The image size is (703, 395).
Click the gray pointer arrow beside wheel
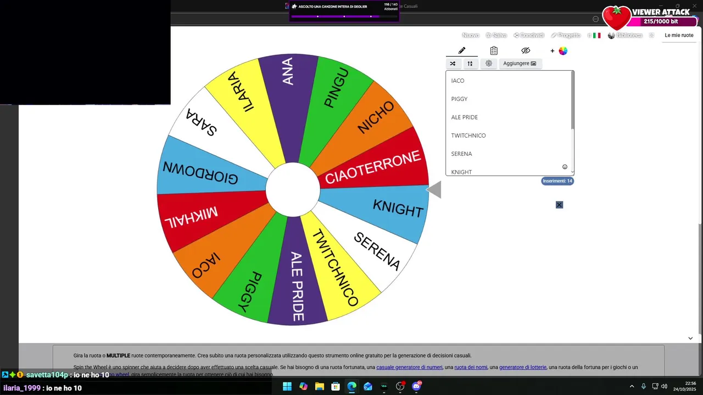434,190
